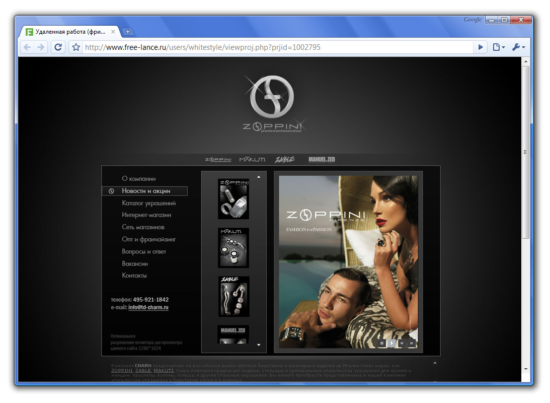Click the scrollbar up arrow
The width and height of the screenshot is (550, 403).
pyautogui.click(x=526, y=61)
